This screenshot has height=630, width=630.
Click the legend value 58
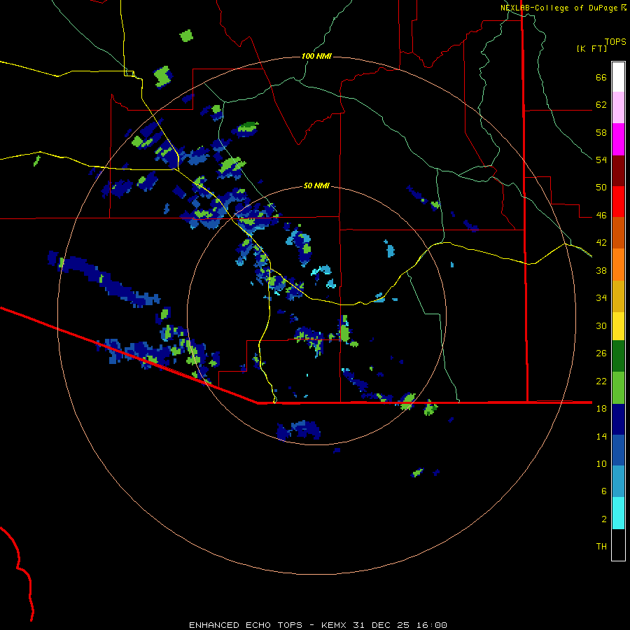(x=601, y=132)
